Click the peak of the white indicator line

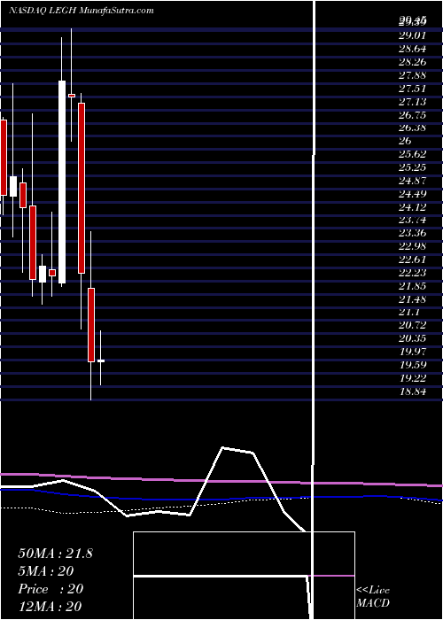pyautogui.click(x=222, y=447)
